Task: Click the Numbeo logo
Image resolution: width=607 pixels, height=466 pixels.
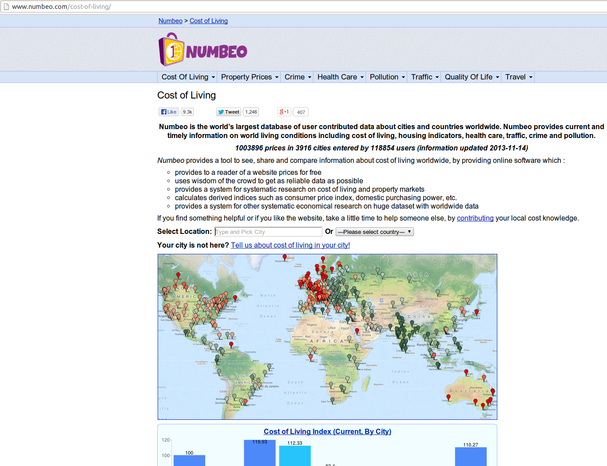Action: [x=203, y=49]
